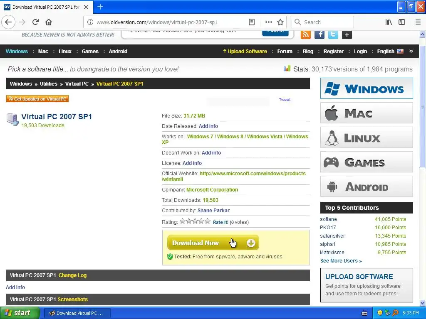
Task: Open sofiane contributor profile
Action: (x=328, y=219)
